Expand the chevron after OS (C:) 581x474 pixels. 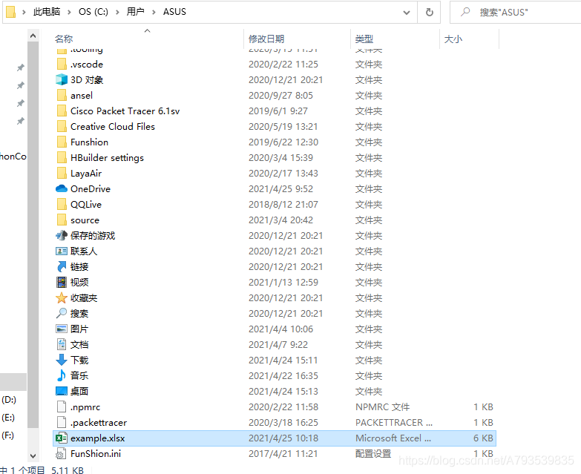(x=117, y=12)
